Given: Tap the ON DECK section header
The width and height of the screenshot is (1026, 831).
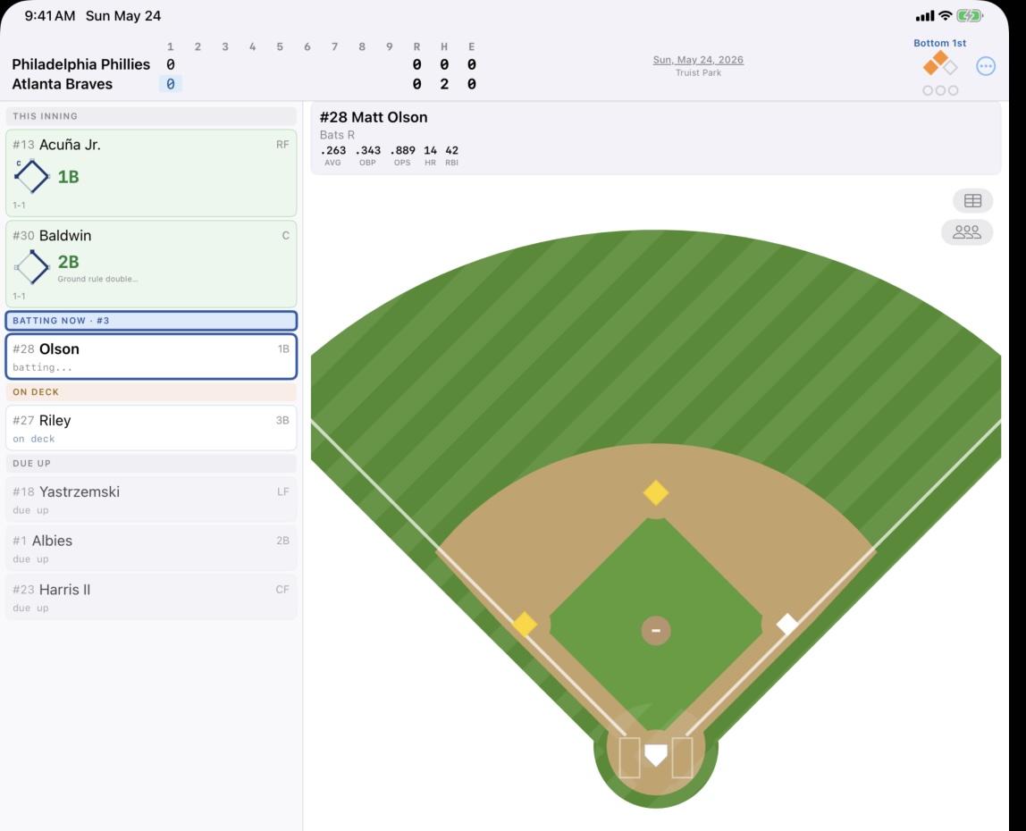Looking at the screenshot, I should coord(151,392).
